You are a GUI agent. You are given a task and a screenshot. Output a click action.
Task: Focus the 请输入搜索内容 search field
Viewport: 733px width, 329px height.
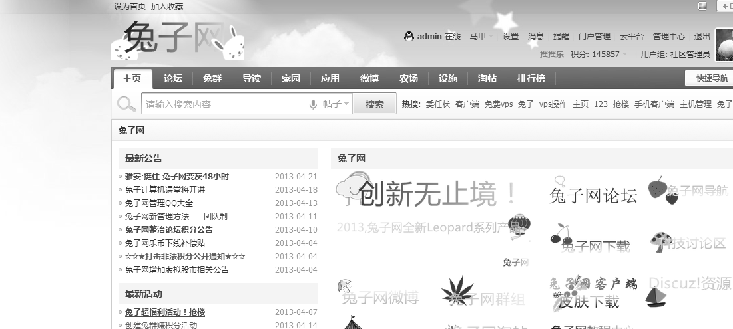click(x=225, y=104)
